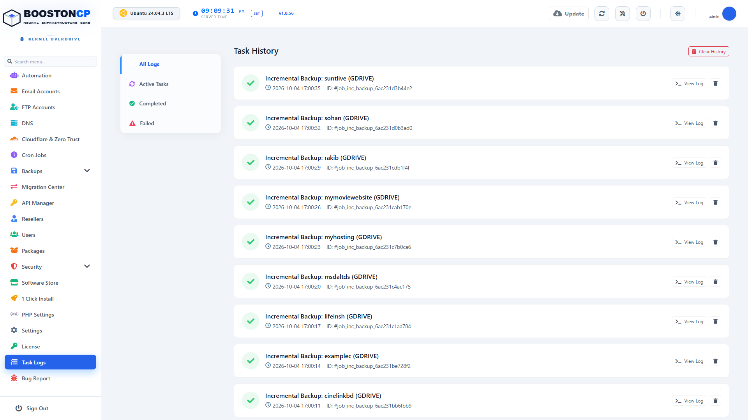Click the green check on suntlive backup

click(x=251, y=83)
